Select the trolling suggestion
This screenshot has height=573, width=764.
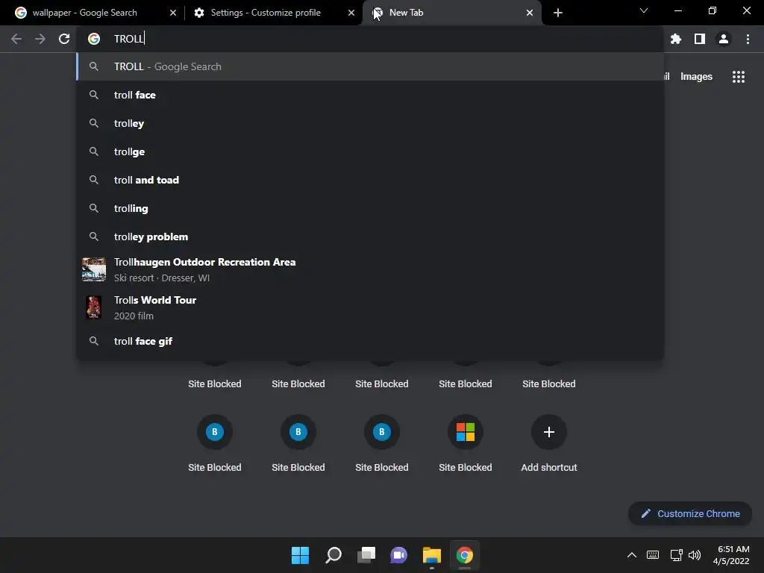pos(370,208)
